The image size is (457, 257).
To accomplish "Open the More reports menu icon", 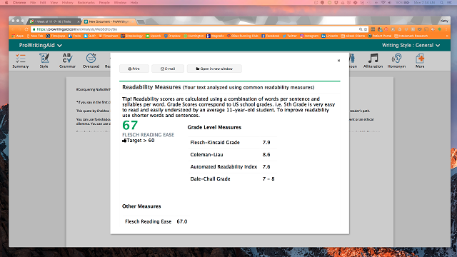I will 420,61.
